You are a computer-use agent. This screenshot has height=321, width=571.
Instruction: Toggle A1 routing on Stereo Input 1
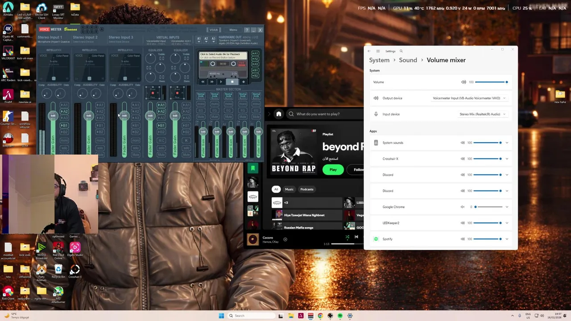coord(64,105)
